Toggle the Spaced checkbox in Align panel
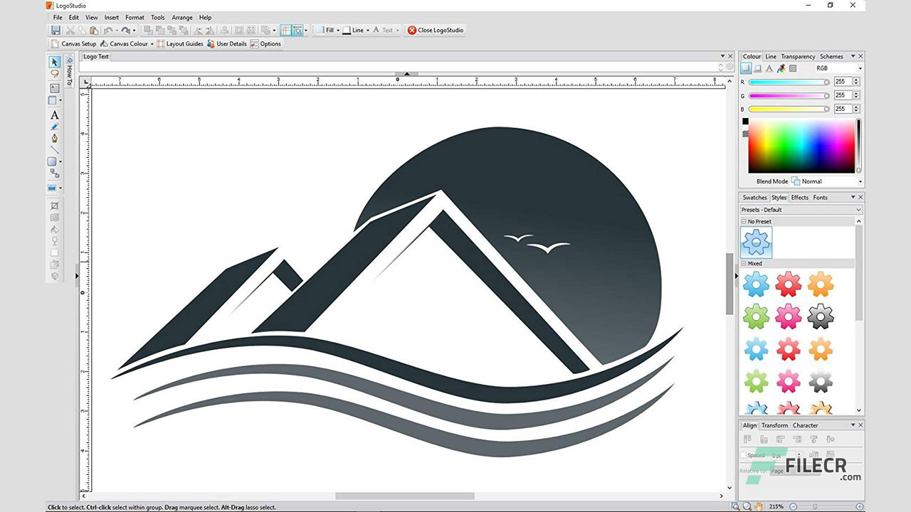 click(744, 455)
